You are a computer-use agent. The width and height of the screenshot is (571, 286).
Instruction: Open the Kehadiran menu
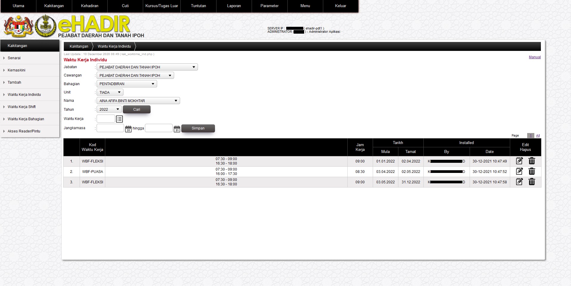89,6
